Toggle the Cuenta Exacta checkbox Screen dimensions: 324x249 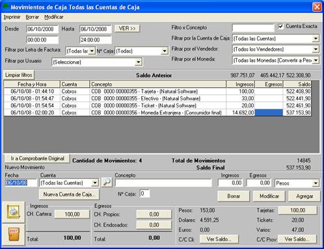[280, 27]
